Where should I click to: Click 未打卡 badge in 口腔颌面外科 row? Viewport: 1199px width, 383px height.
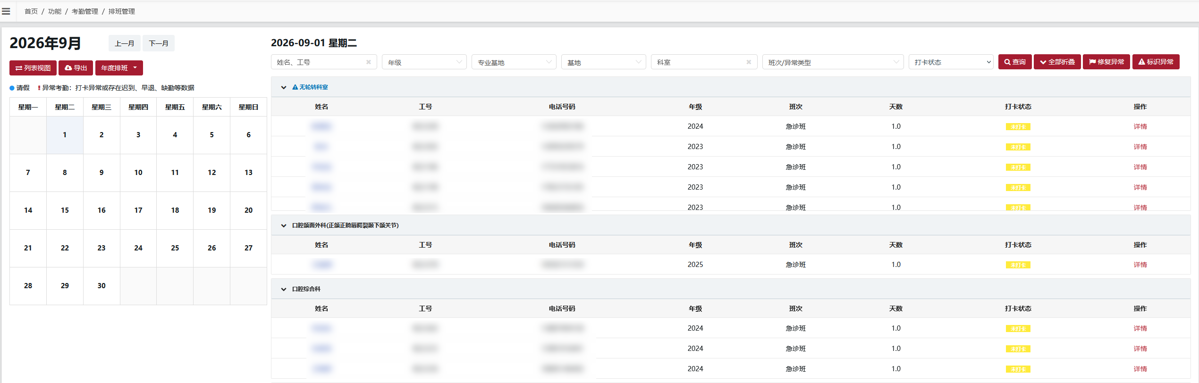[1018, 265]
